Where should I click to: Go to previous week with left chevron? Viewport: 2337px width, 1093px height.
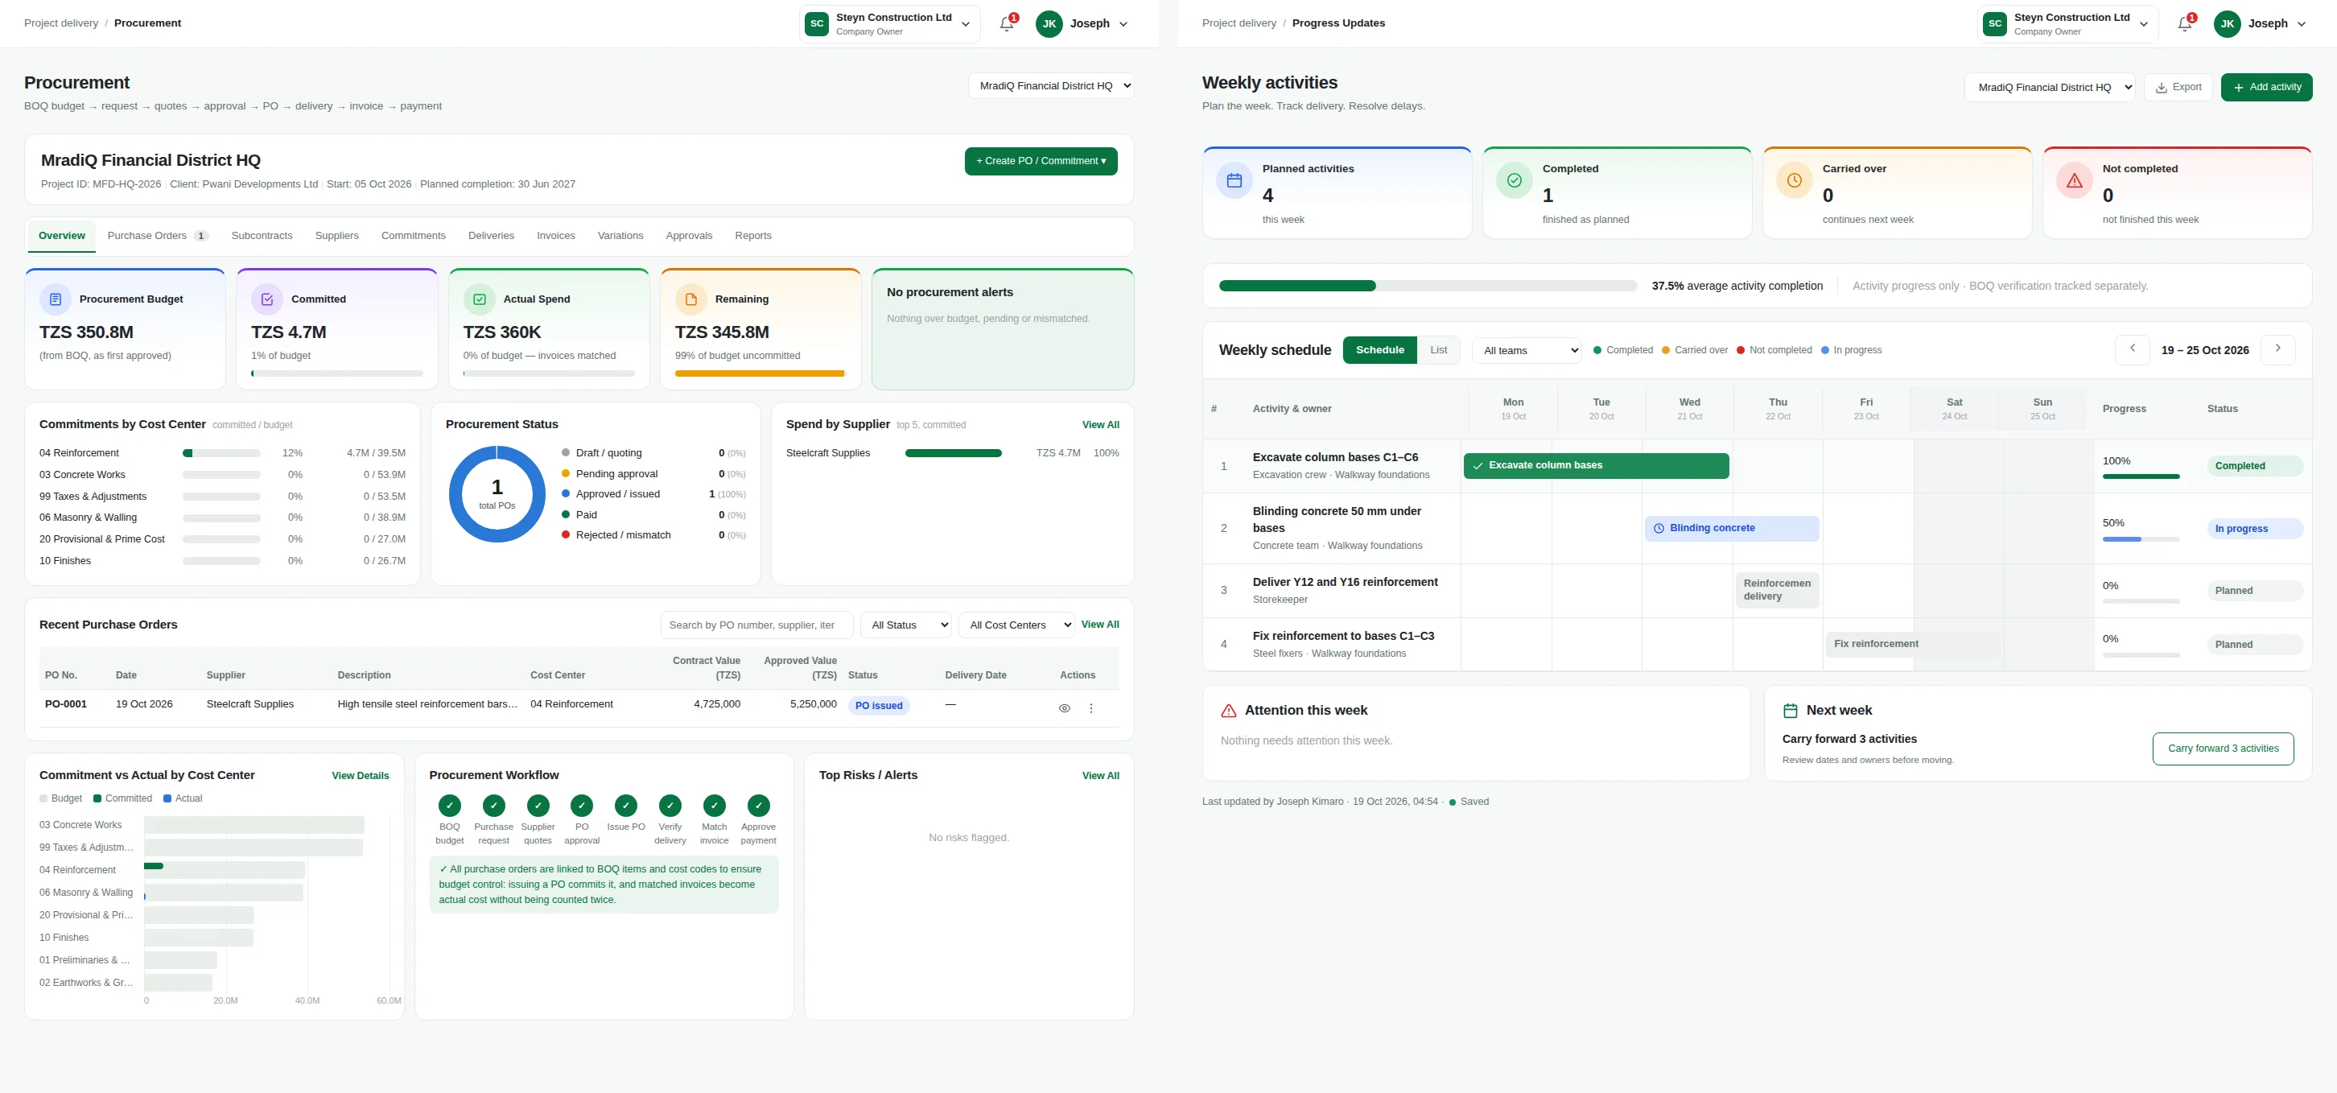2132,349
